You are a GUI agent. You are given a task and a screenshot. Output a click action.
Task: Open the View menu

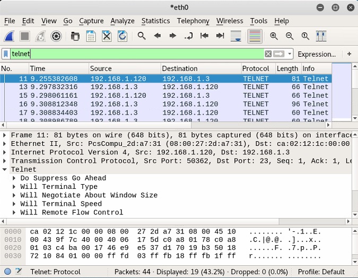(x=49, y=21)
